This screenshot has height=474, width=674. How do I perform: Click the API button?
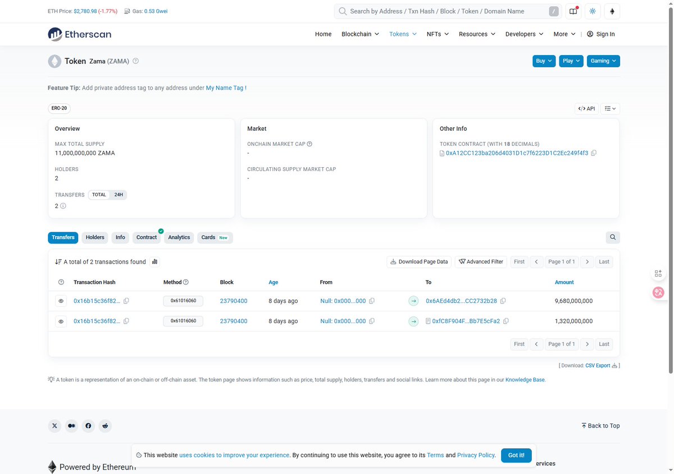(x=586, y=108)
